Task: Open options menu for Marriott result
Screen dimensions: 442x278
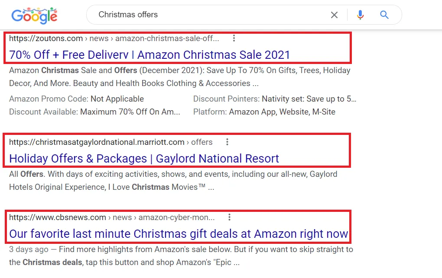Action: tap(227, 142)
